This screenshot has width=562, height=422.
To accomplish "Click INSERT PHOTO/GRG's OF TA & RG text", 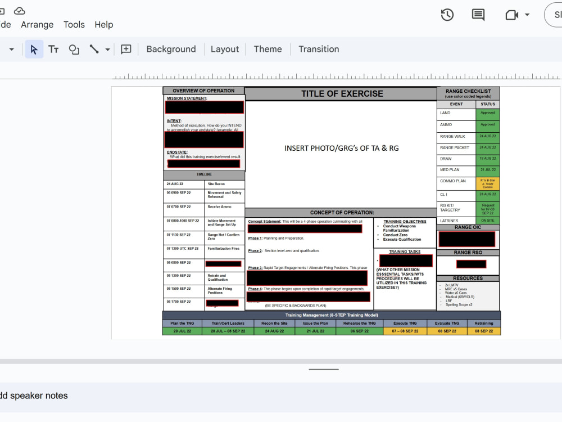I will pos(342,148).
